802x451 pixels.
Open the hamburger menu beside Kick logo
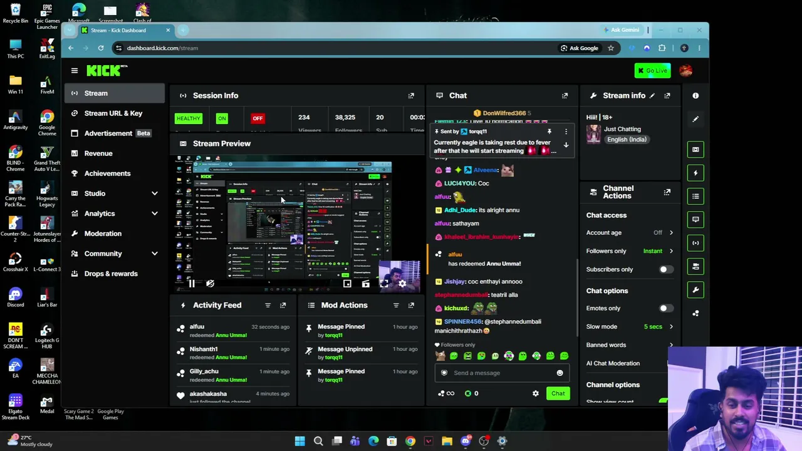click(x=74, y=71)
